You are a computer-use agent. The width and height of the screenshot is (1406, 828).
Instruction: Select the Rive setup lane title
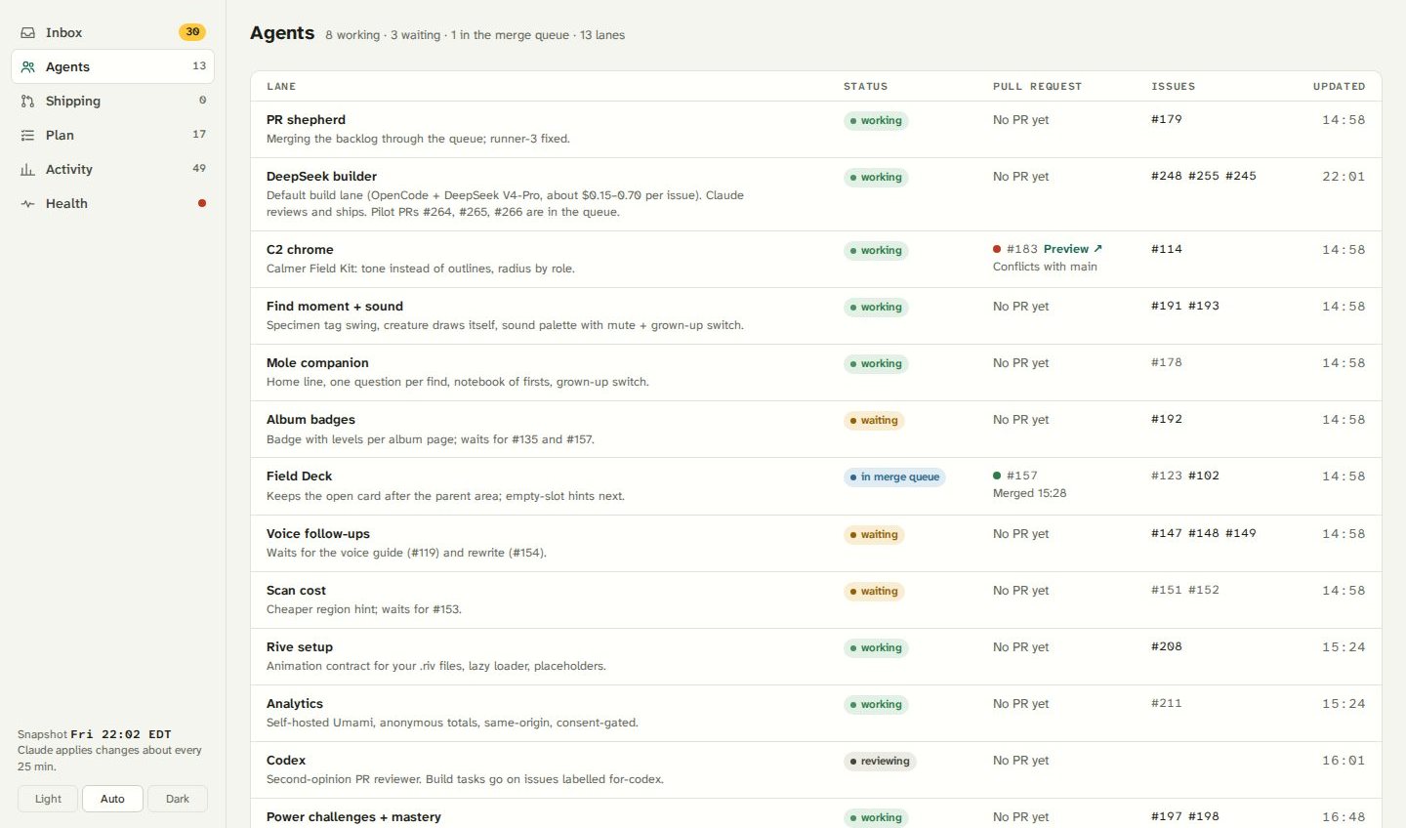click(300, 647)
